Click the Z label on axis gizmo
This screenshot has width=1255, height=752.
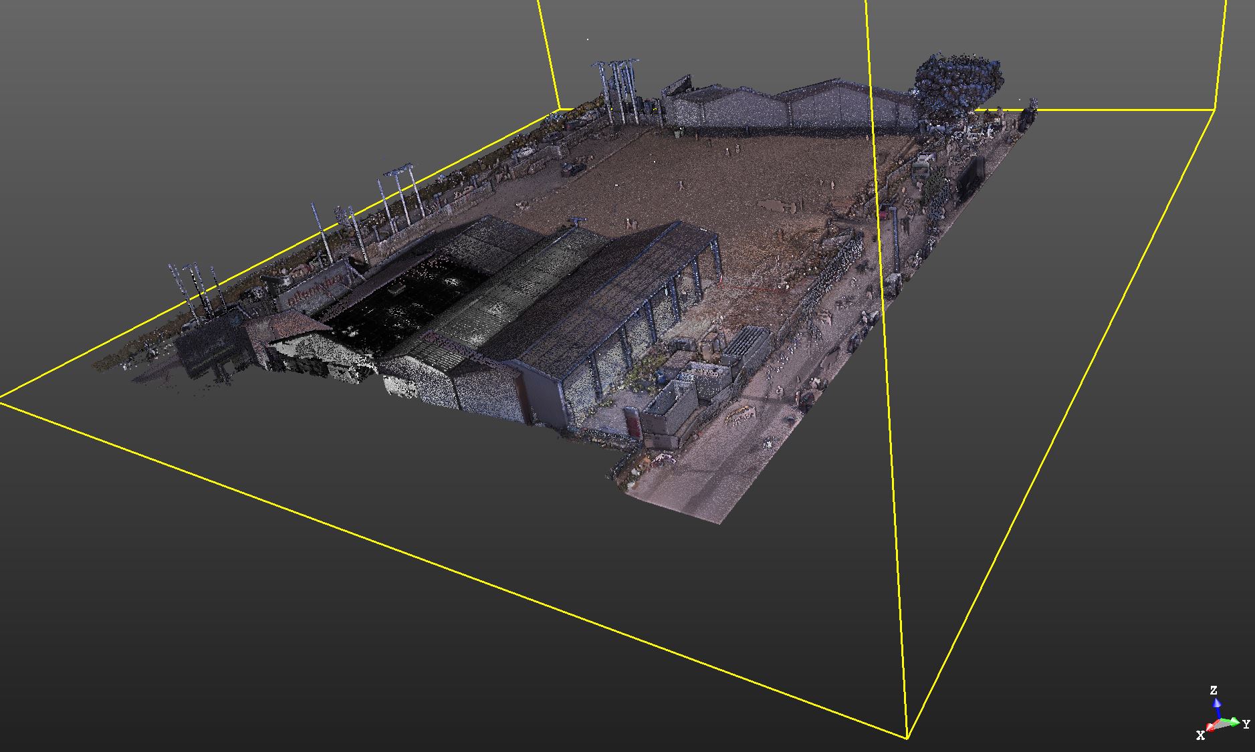[x=1214, y=691]
